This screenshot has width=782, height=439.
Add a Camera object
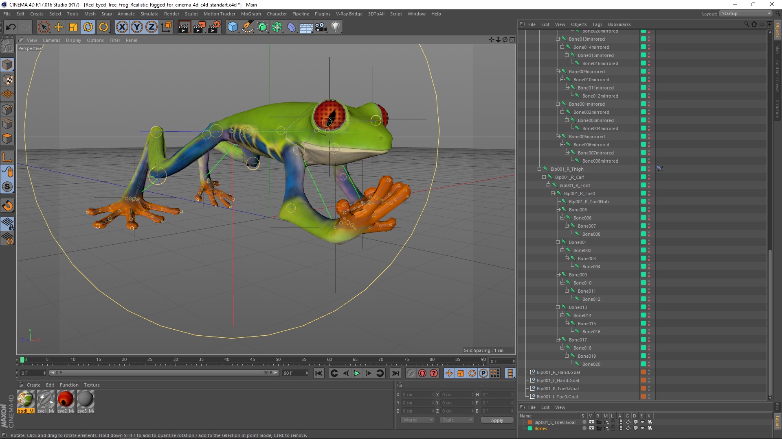(x=321, y=27)
